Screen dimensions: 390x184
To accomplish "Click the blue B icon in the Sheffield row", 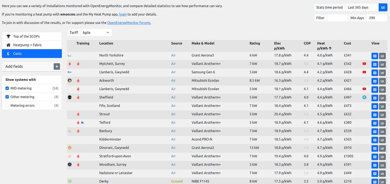I will 364,97.
